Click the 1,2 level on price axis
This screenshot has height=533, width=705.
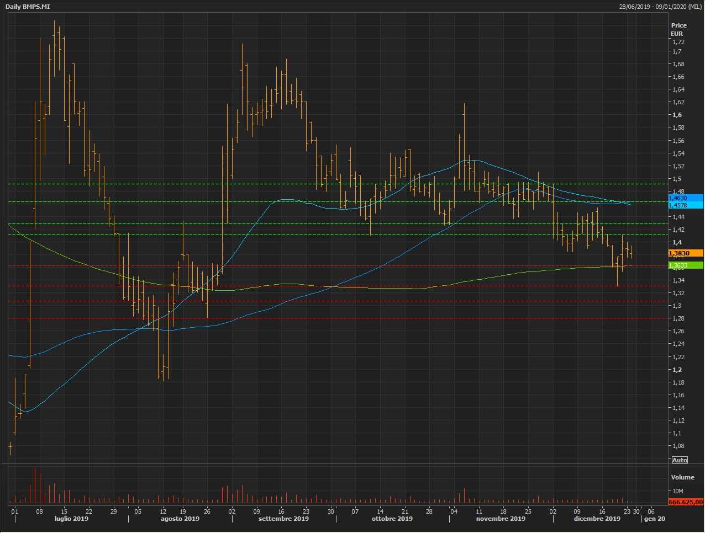(x=677, y=370)
